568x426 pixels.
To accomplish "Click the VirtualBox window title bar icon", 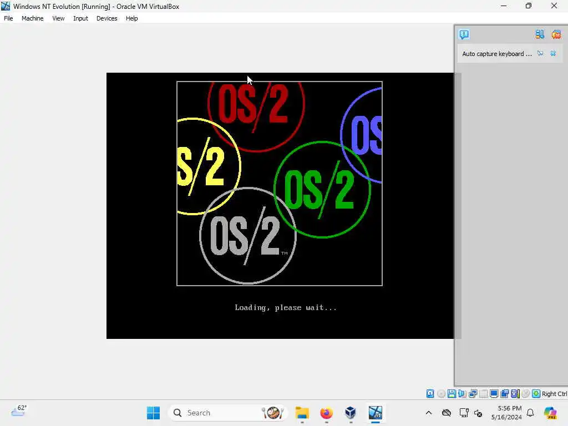I will 6,6.
